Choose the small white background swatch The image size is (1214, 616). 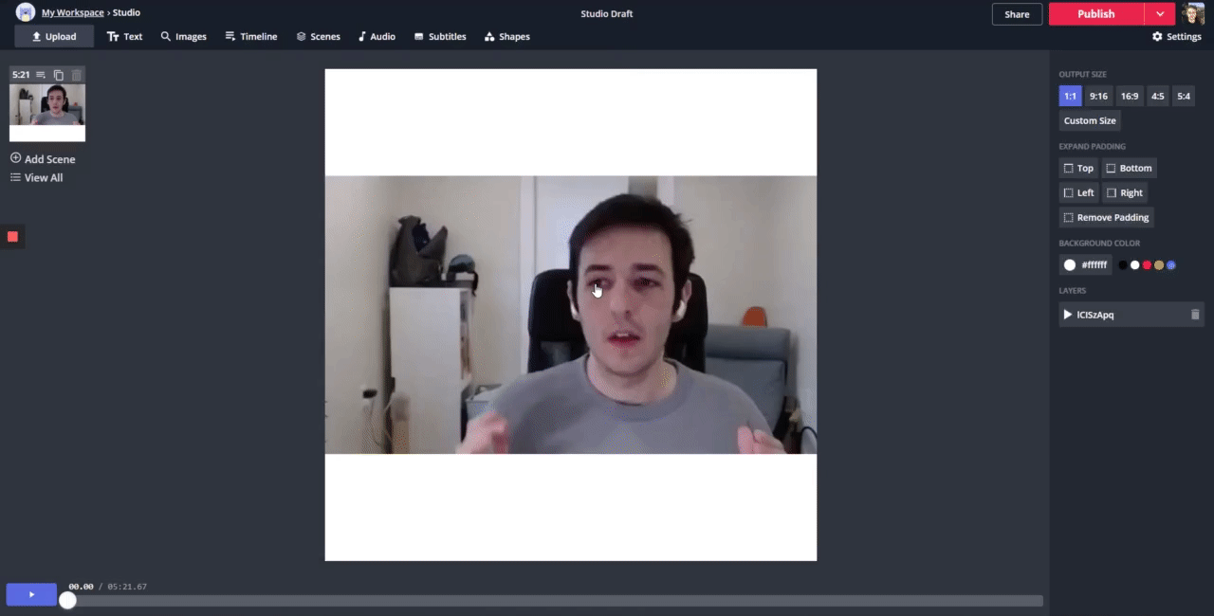(1134, 265)
